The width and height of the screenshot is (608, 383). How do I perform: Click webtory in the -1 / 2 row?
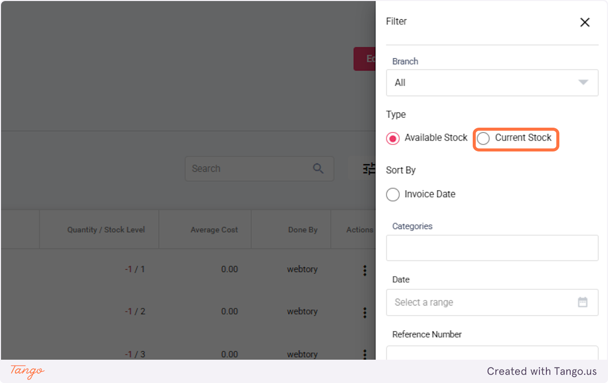tap(302, 311)
